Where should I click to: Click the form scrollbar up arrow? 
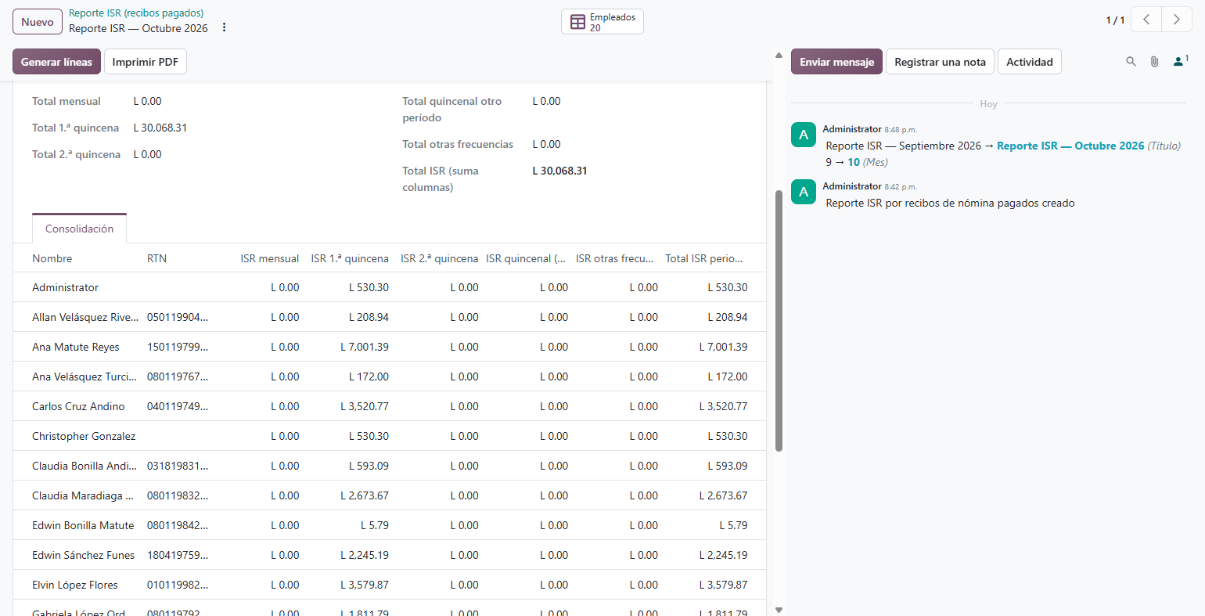(x=779, y=55)
